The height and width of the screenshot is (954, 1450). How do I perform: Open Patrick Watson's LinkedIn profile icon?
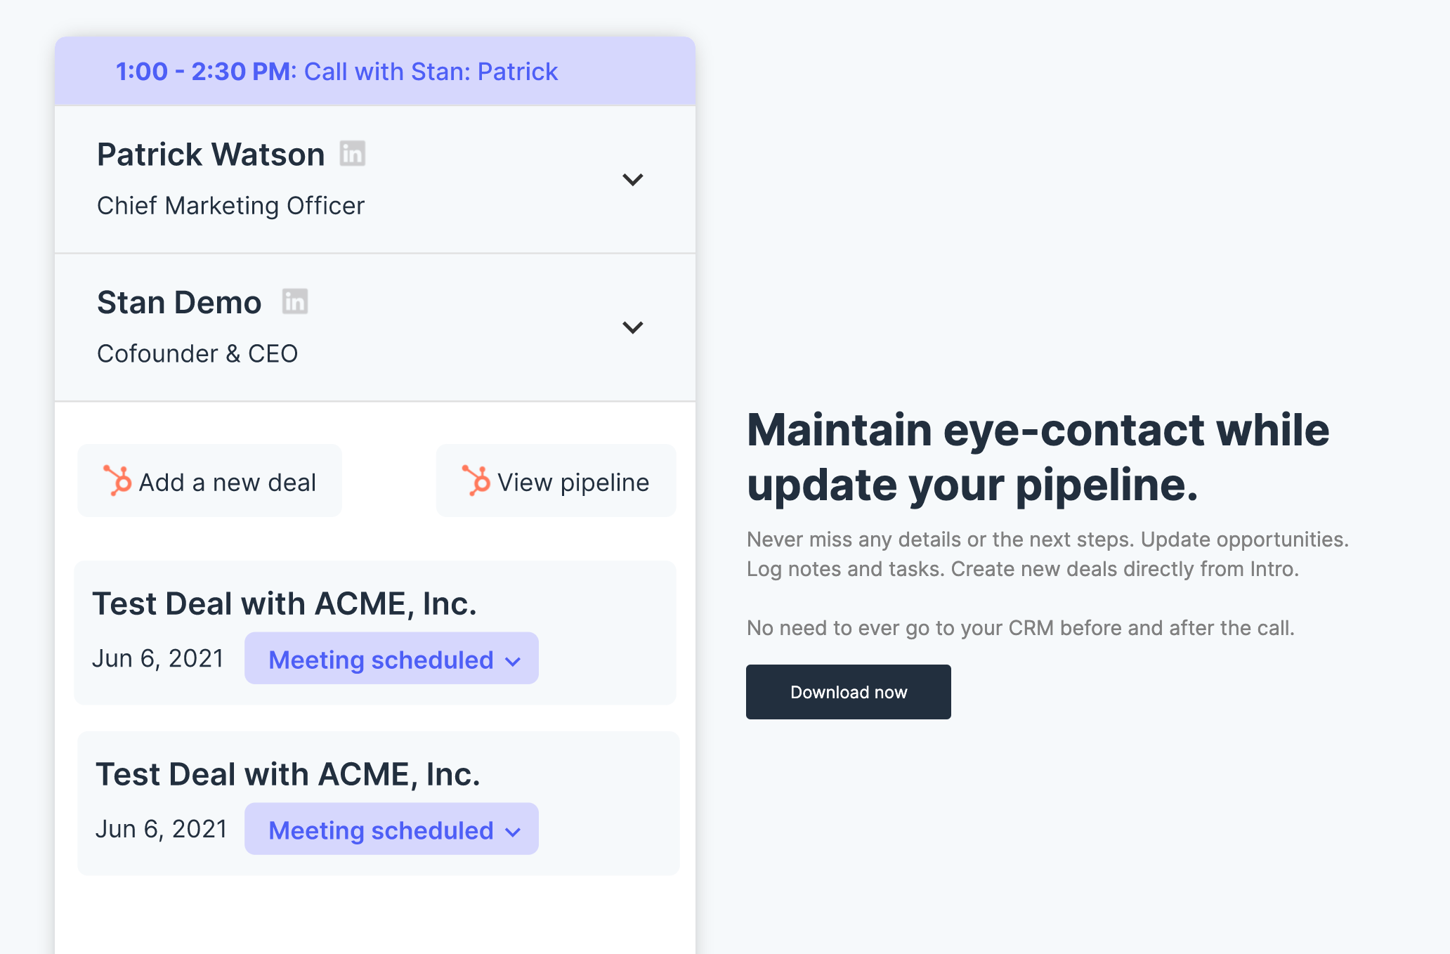pos(352,153)
